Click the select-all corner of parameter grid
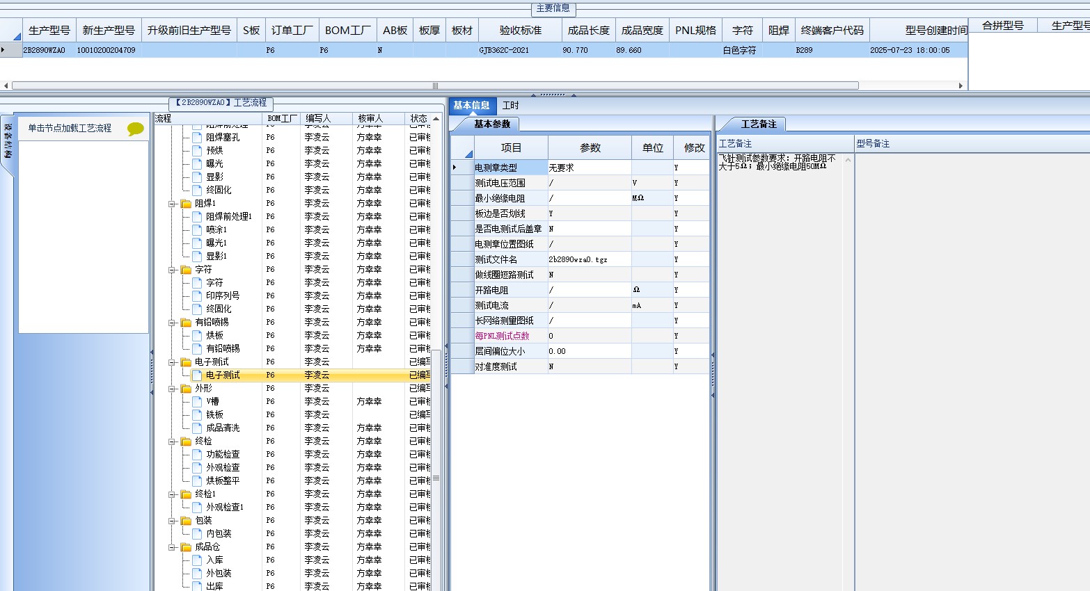The image size is (1090, 591). pyautogui.click(x=463, y=148)
